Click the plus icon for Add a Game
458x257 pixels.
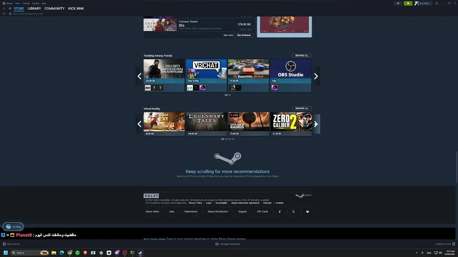(4, 244)
